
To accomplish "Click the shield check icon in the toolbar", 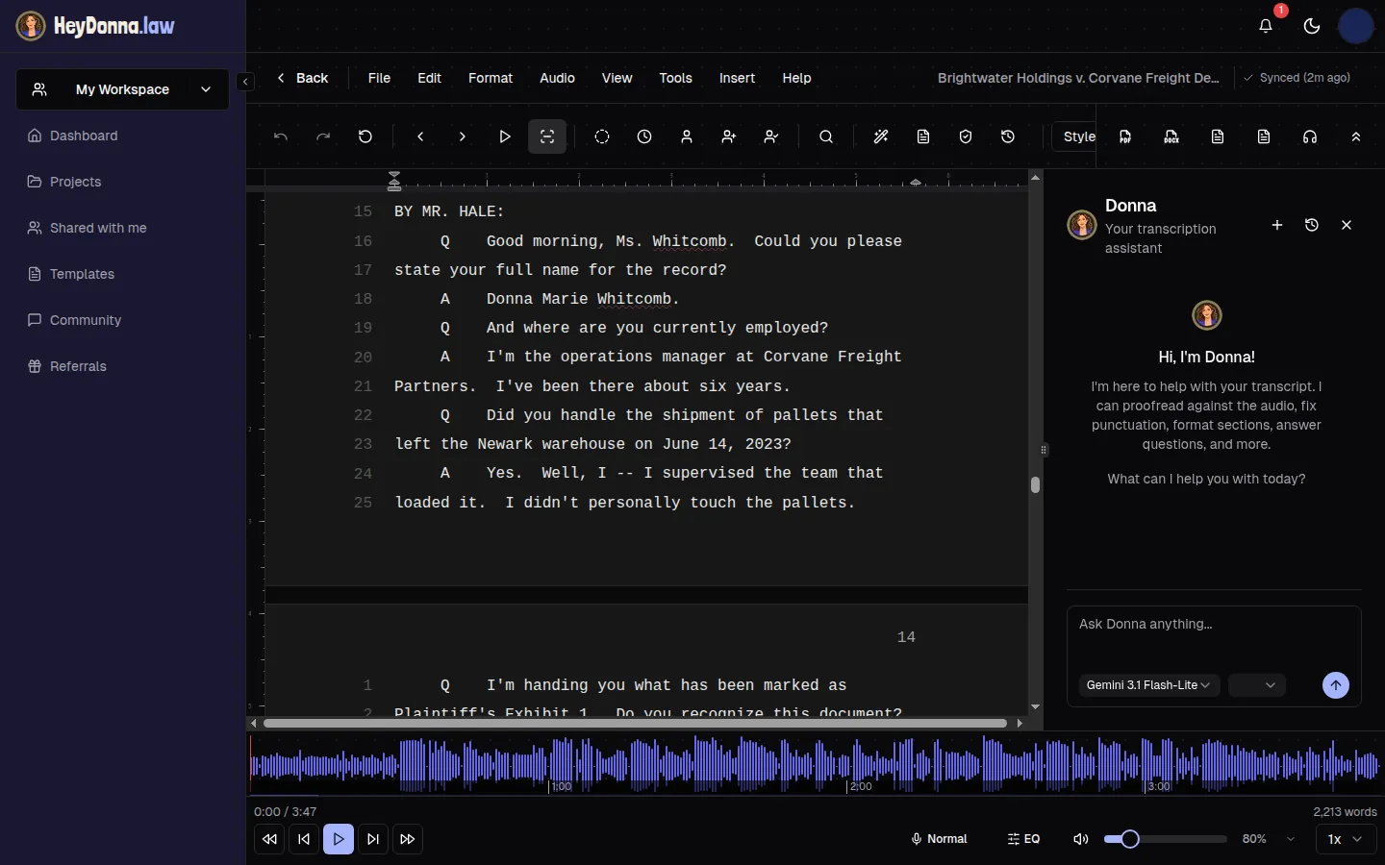I will [x=966, y=136].
